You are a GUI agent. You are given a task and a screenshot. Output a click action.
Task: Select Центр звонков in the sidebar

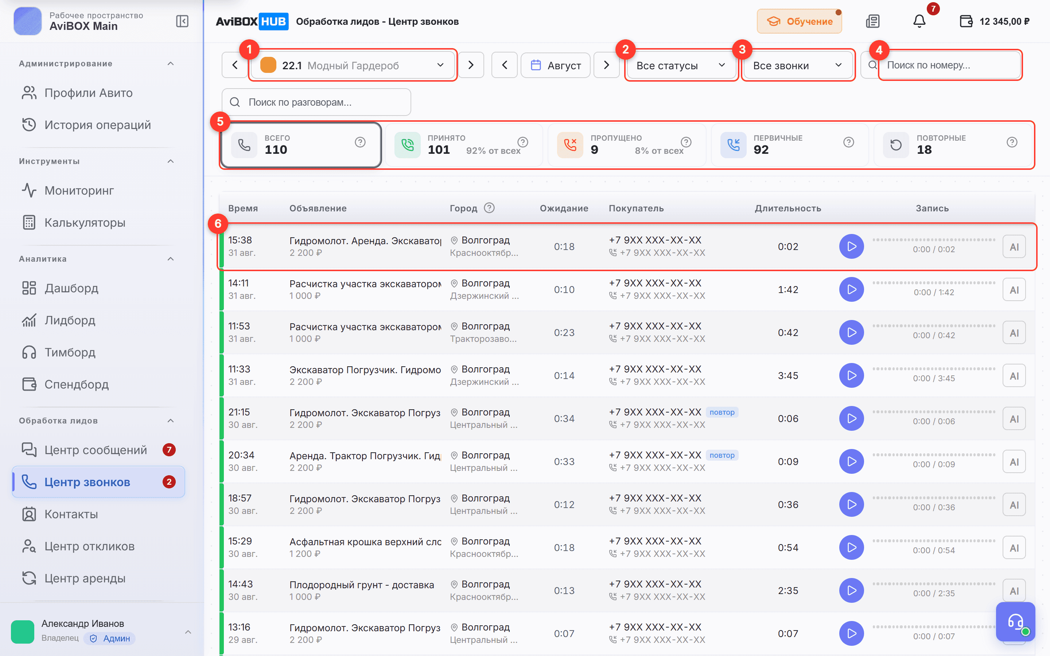[x=98, y=482]
